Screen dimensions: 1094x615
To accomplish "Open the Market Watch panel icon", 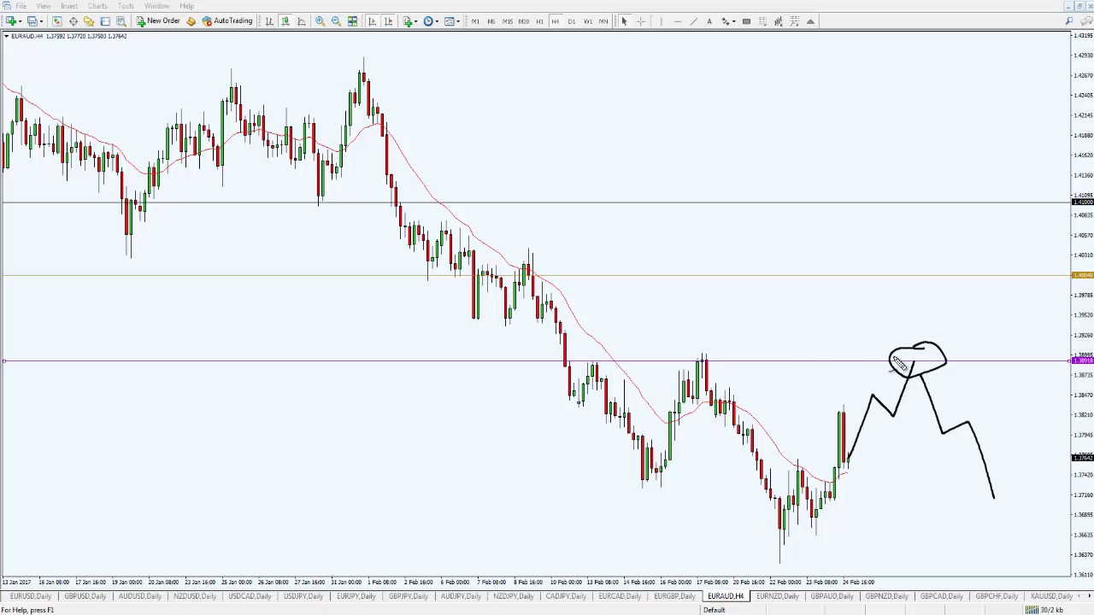I will click(x=56, y=21).
